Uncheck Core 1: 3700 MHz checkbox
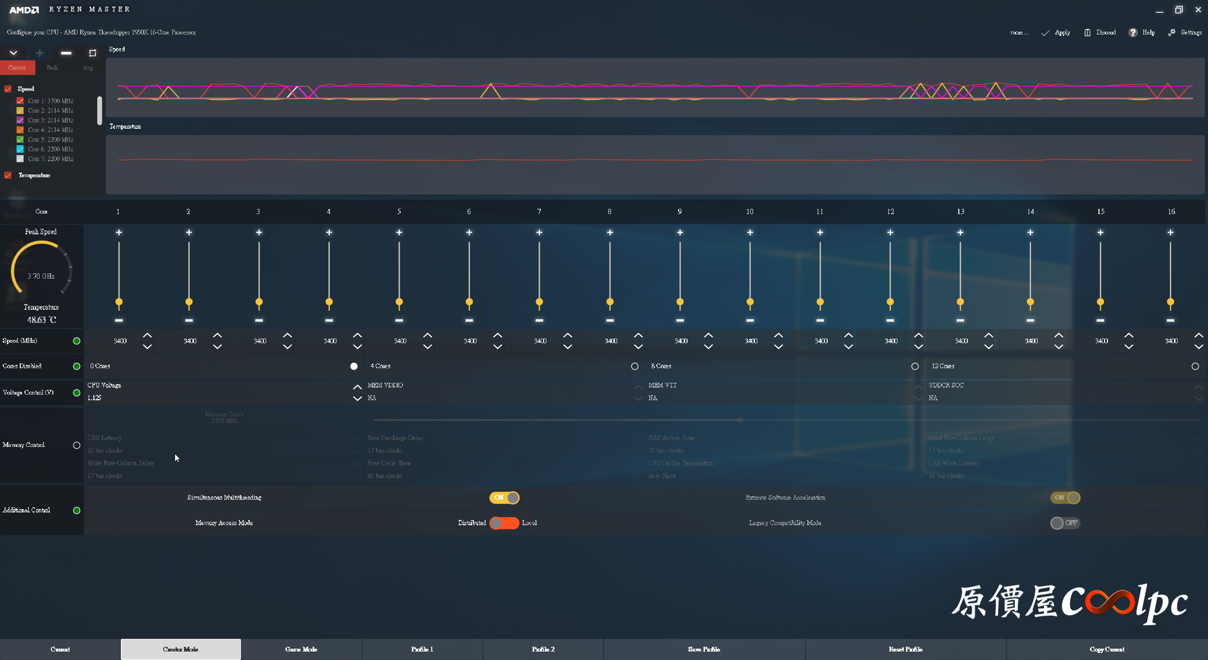 20,101
